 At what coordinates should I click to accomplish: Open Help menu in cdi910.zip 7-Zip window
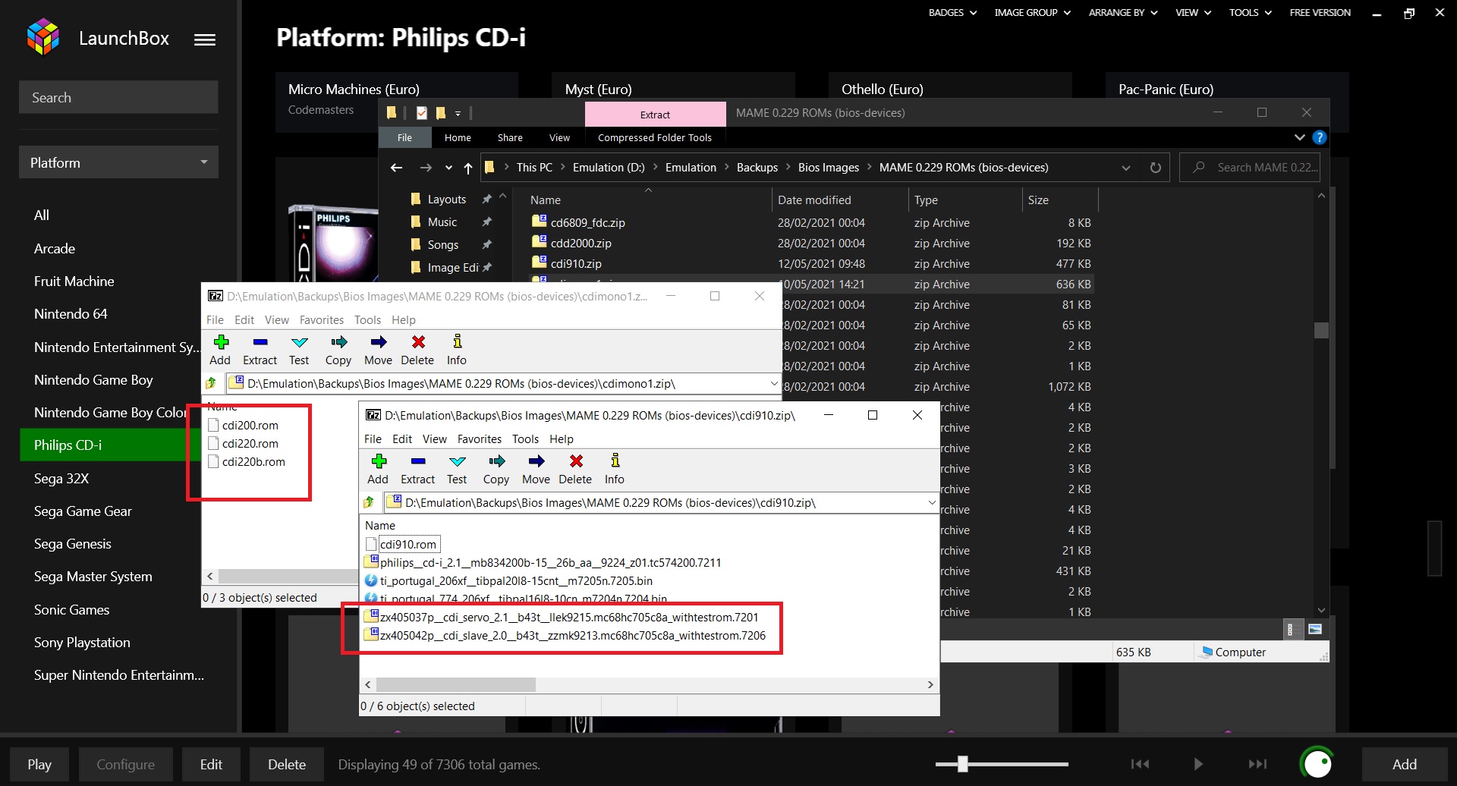coord(562,439)
